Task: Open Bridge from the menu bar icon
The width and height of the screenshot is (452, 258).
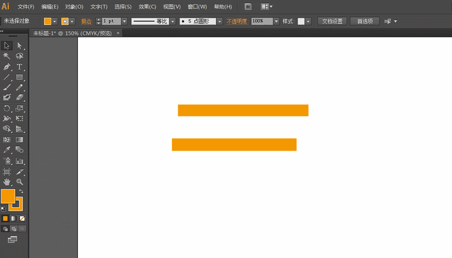Action: 248,6
